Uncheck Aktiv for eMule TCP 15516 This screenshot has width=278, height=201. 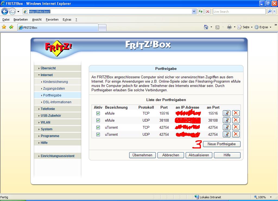(x=98, y=114)
